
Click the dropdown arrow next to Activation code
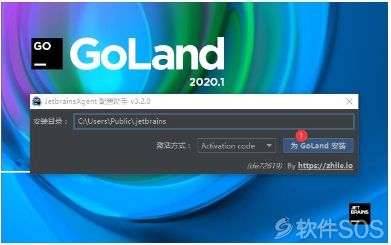[269, 145]
